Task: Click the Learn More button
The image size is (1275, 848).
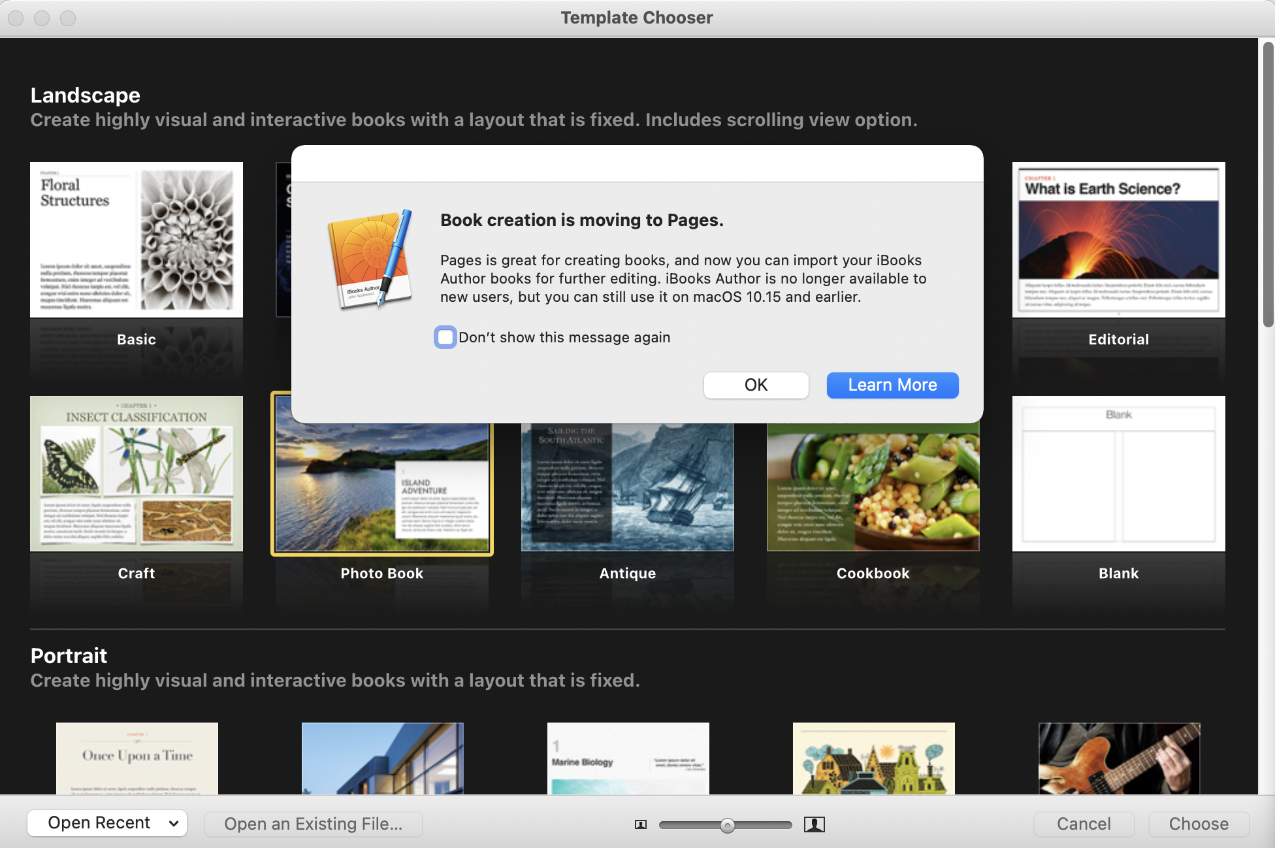Action: tap(892, 385)
